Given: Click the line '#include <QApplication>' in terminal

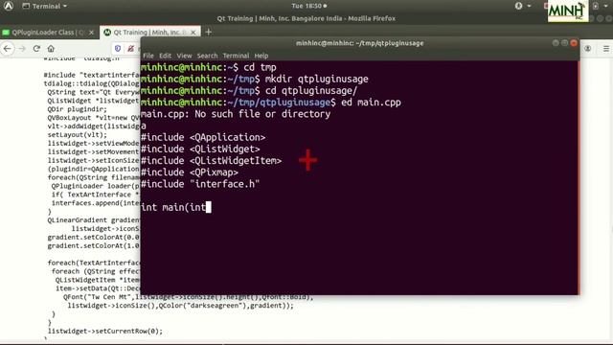Looking at the screenshot, I should [203, 137].
